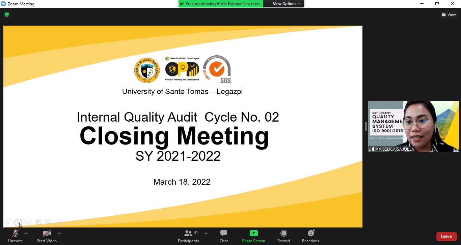Unmute the microphone
Viewport: 461px width, 245px height.
[x=16, y=236]
